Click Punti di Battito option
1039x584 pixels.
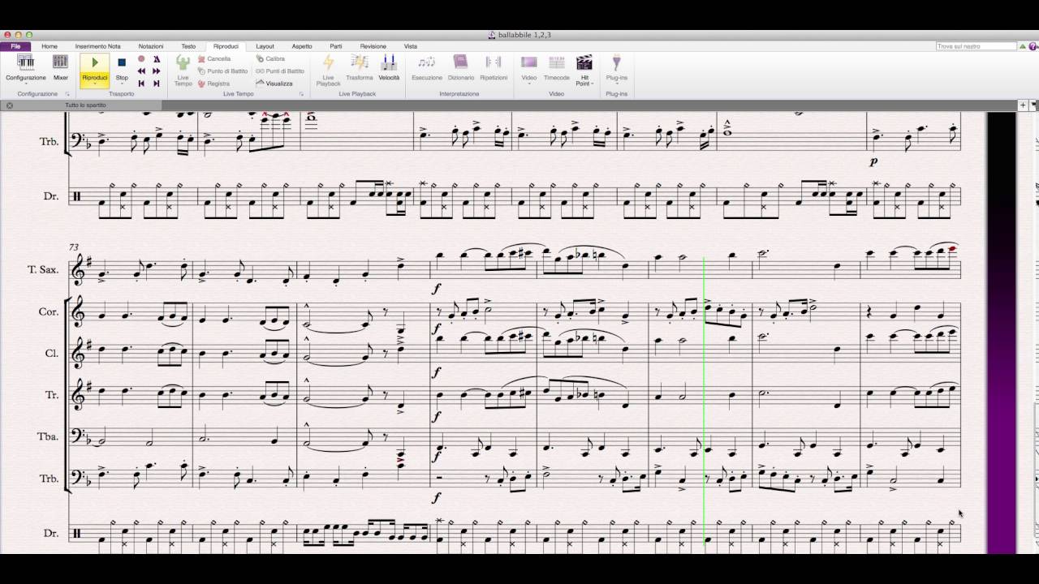coord(280,71)
